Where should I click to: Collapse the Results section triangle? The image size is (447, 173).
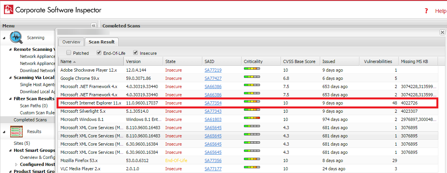pos(4,132)
